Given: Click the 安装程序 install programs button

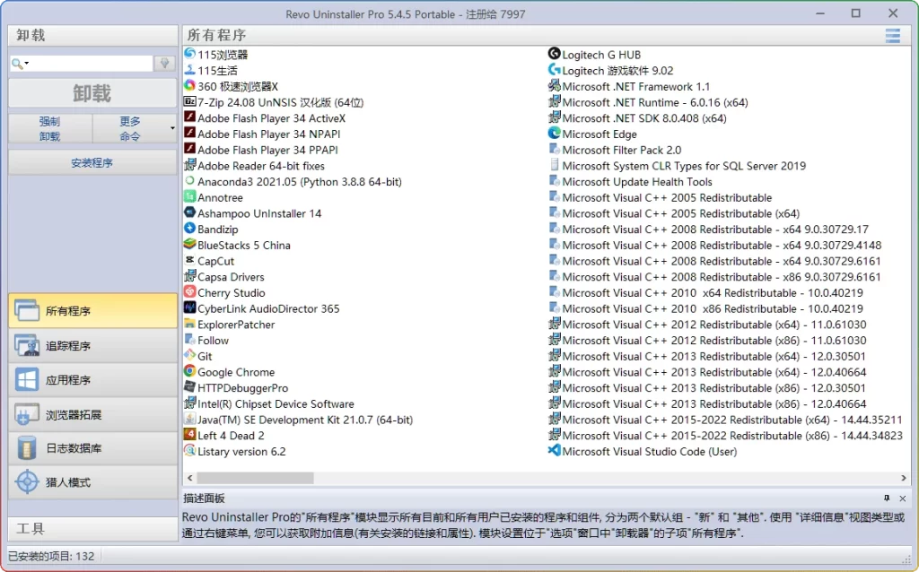Looking at the screenshot, I should (92, 161).
